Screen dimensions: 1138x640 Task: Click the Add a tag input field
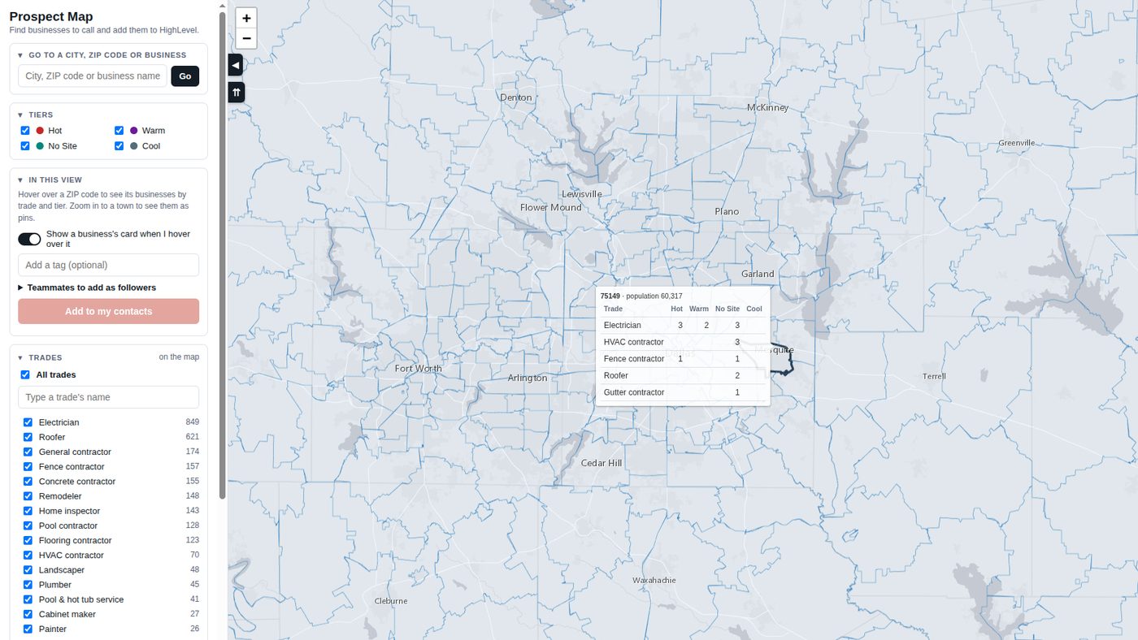(108, 265)
